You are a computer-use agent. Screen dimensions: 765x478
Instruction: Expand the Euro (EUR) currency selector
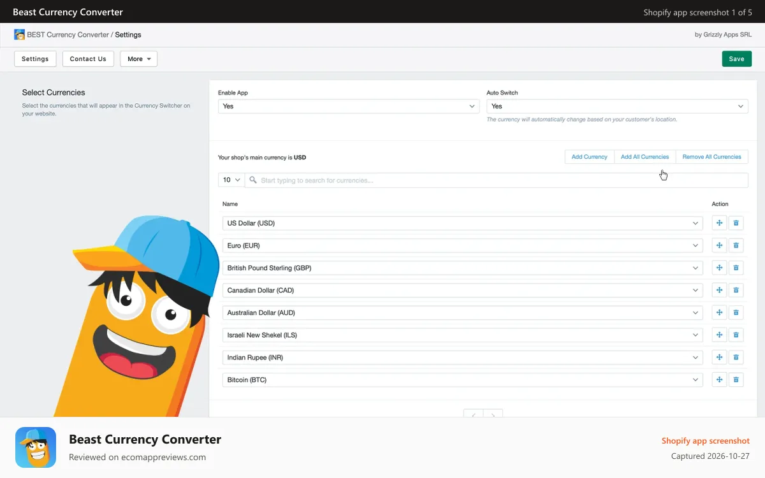pyautogui.click(x=462, y=245)
